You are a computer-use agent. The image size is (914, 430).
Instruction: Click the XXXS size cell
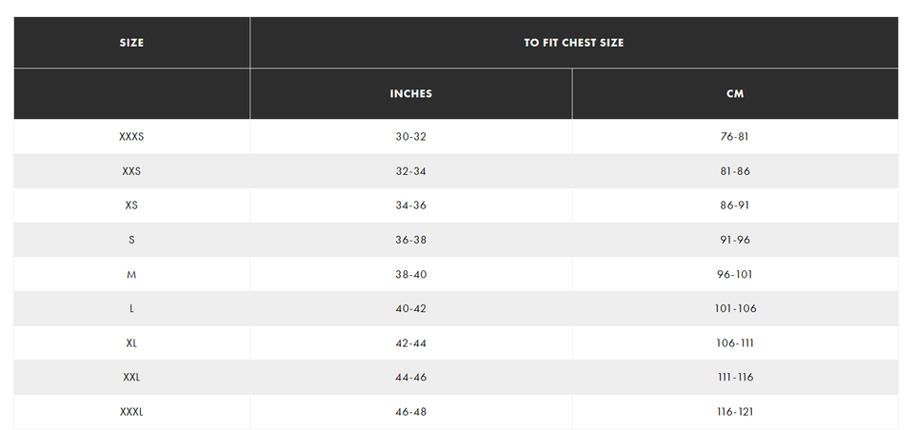[x=131, y=137]
